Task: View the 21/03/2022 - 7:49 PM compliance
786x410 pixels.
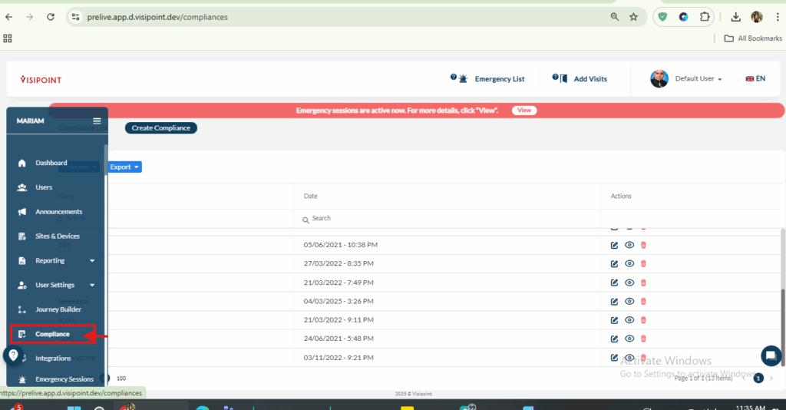Action: tap(629, 283)
